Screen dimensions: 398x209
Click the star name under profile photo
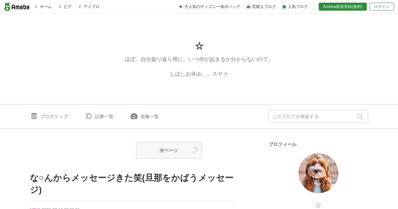point(318,205)
